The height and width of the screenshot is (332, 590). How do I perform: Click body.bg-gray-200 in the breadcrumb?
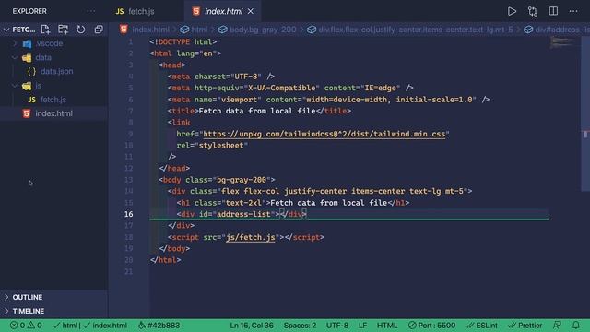click(x=263, y=30)
